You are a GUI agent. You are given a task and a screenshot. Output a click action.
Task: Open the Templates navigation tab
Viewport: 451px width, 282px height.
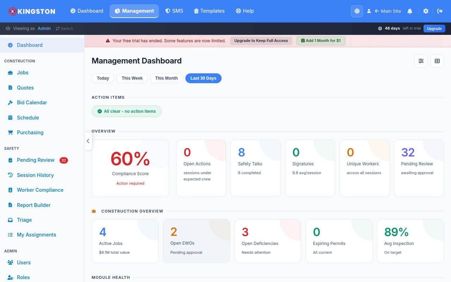point(209,11)
